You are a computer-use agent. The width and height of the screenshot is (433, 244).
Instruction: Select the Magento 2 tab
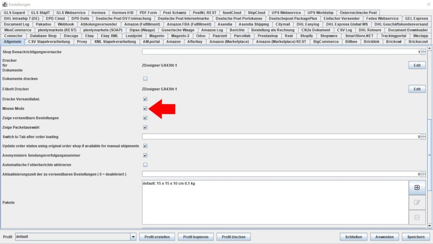pyautogui.click(x=180, y=36)
